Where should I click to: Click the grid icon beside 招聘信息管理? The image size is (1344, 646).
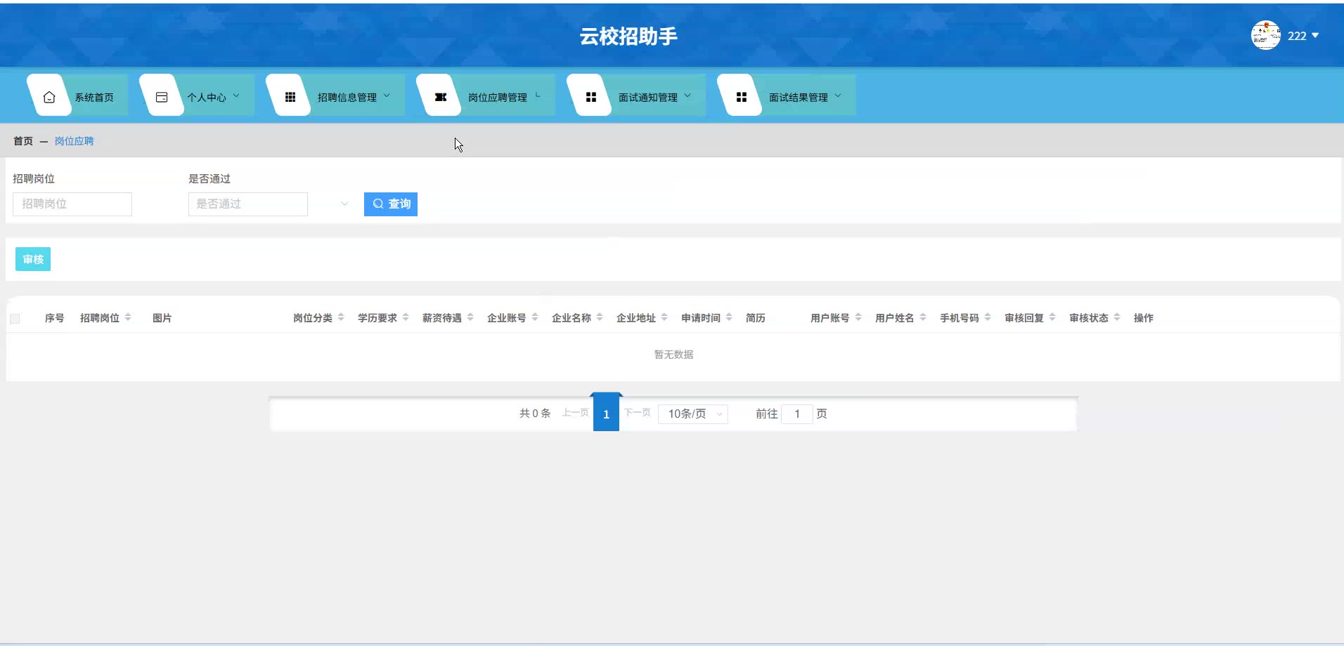(290, 98)
